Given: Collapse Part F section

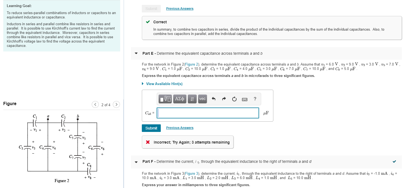Looking at the screenshot, I should pyautogui.click(x=136, y=162).
